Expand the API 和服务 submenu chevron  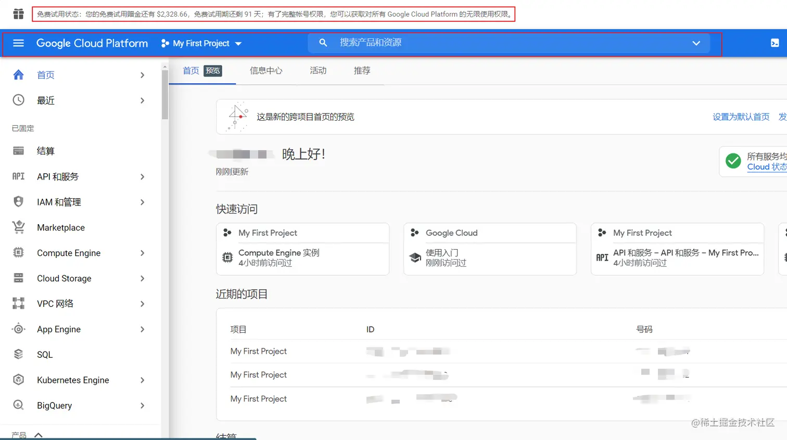tap(142, 177)
